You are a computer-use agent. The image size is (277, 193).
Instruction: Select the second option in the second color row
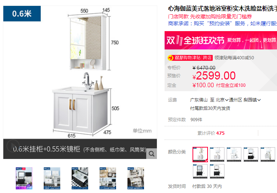coord(217,171)
